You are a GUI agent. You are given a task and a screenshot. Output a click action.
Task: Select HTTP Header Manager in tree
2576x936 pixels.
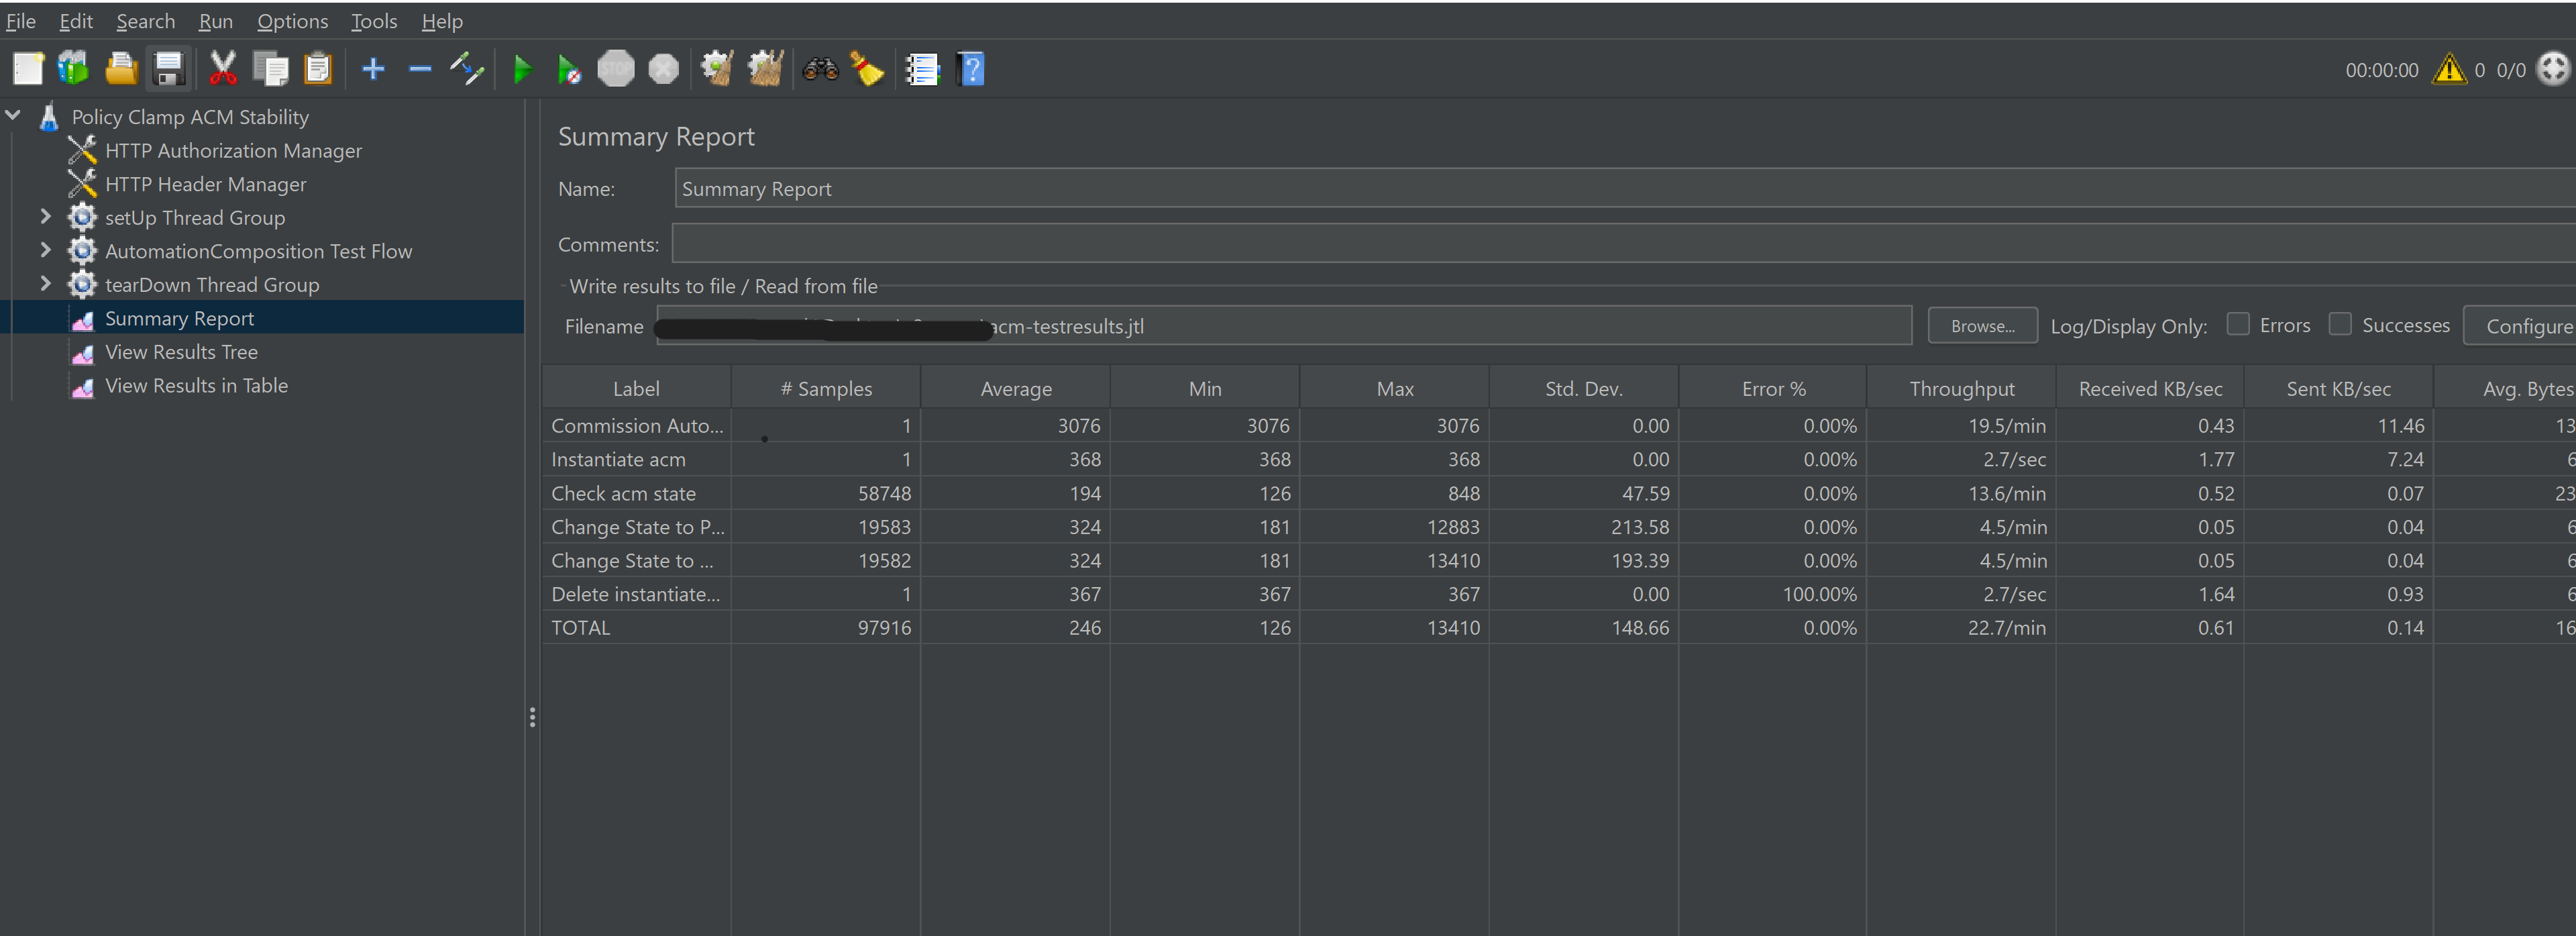click(x=205, y=184)
